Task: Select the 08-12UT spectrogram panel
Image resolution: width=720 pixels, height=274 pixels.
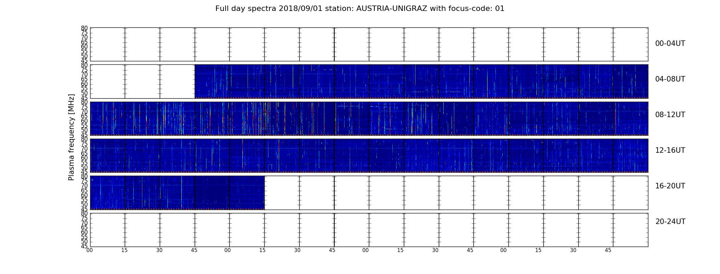Action: pyautogui.click(x=369, y=119)
